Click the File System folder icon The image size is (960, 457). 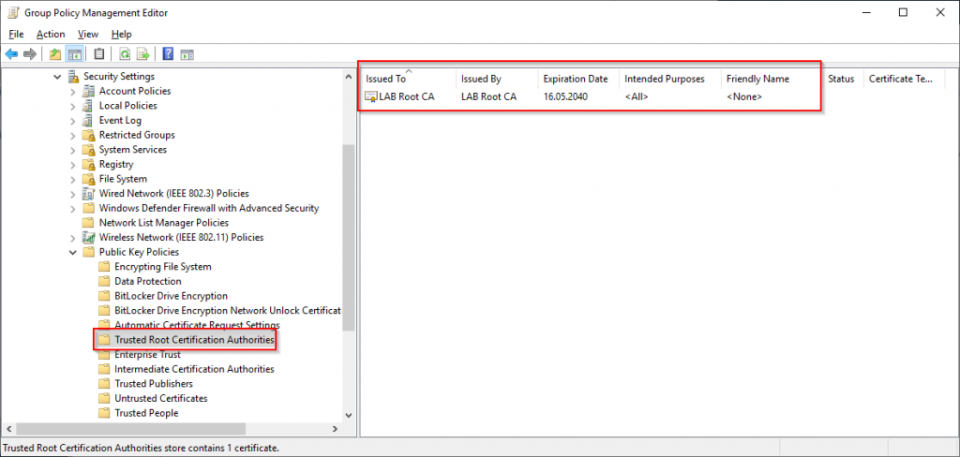coord(89,179)
